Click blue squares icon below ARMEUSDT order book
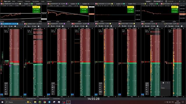Viewport: 186px width, 104px height. [2, 94]
